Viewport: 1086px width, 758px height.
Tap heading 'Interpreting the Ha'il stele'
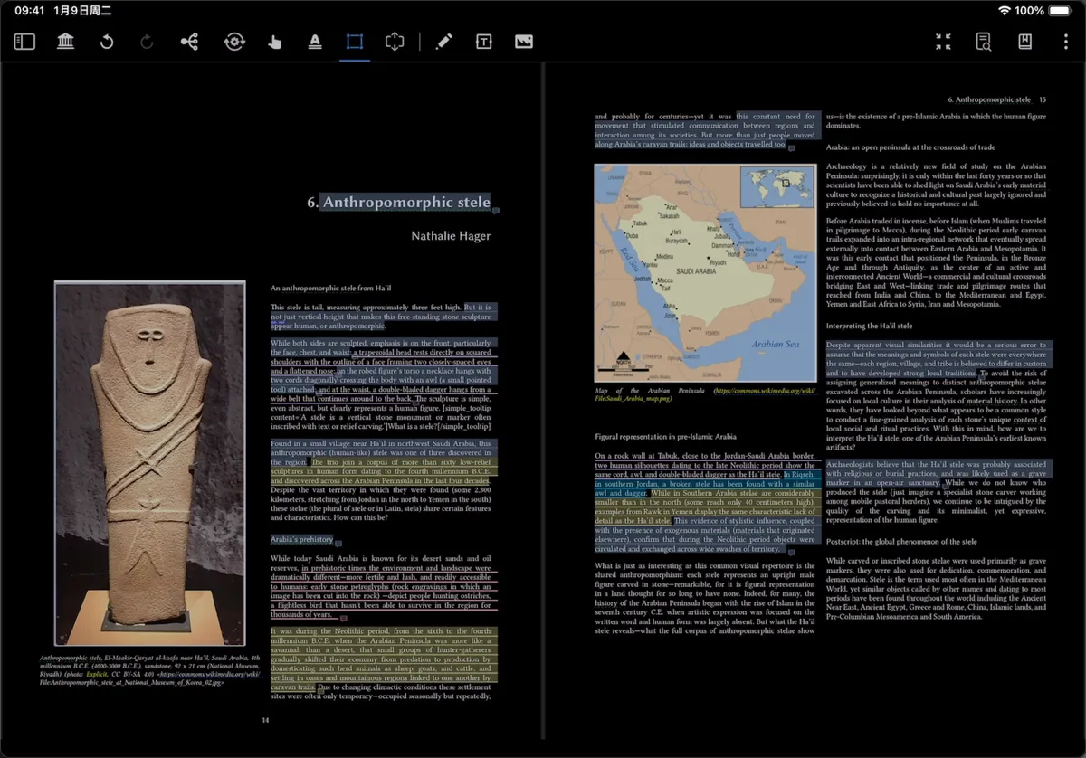(869, 326)
